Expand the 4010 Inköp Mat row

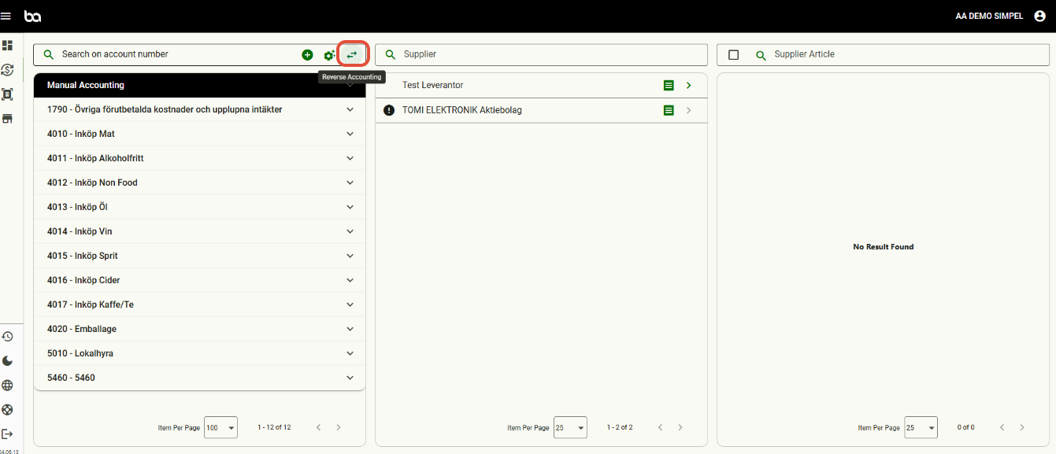350,134
